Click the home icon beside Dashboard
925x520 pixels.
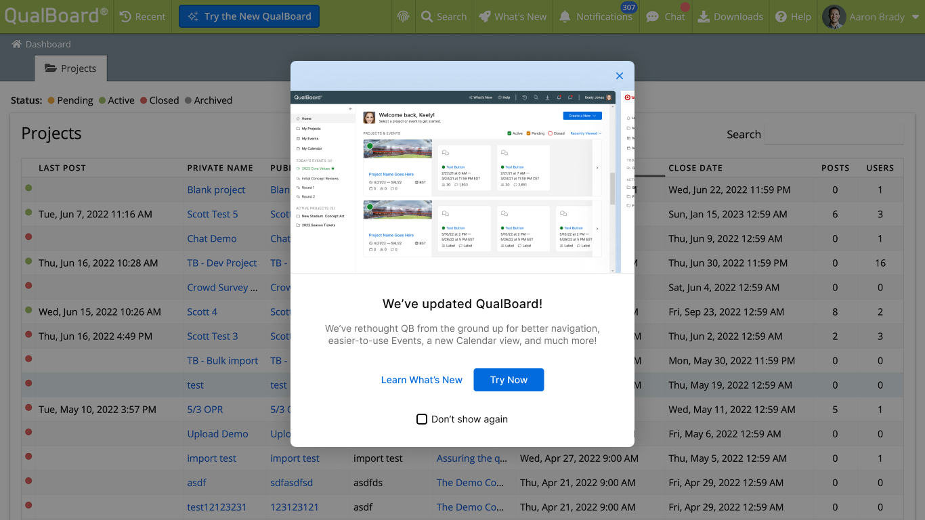[16, 44]
